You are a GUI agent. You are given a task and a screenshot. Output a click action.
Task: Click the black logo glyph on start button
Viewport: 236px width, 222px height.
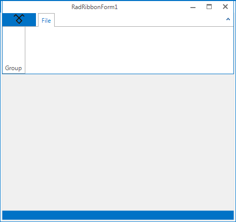pyautogui.click(x=19, y=19)
